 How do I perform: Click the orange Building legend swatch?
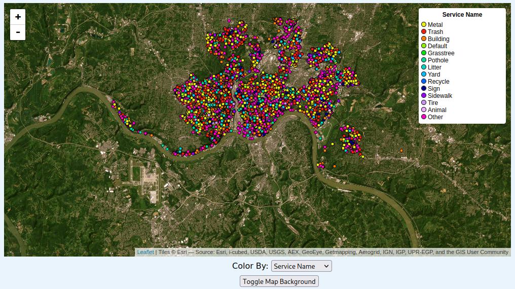424,39
